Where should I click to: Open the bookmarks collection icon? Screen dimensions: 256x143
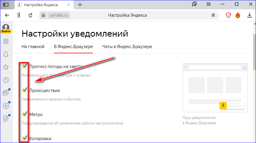click(194, 4)
